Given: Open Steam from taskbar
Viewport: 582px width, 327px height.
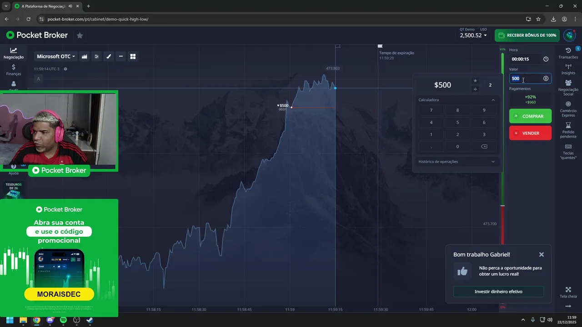Looking at the screenshot, I should pos(90,320).
